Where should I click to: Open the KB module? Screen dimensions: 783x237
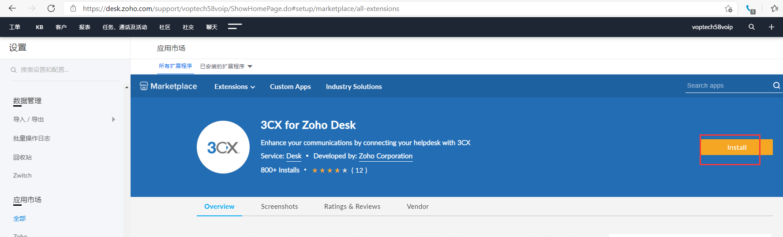coord(39,27)
